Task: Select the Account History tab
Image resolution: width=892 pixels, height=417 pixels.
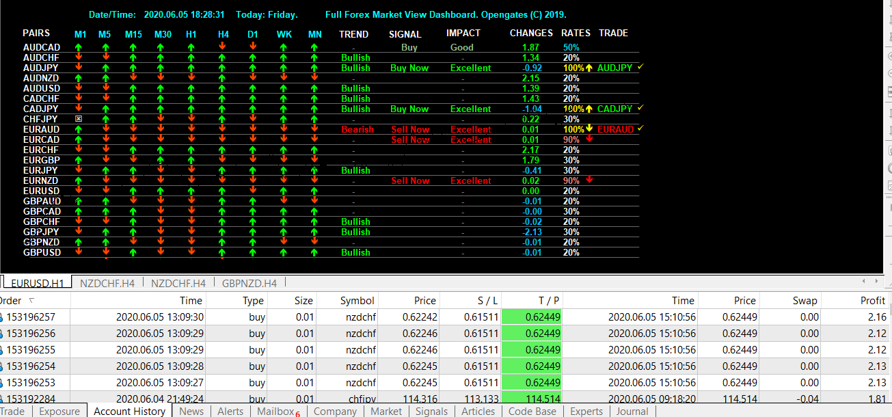Action: [129, 411]
